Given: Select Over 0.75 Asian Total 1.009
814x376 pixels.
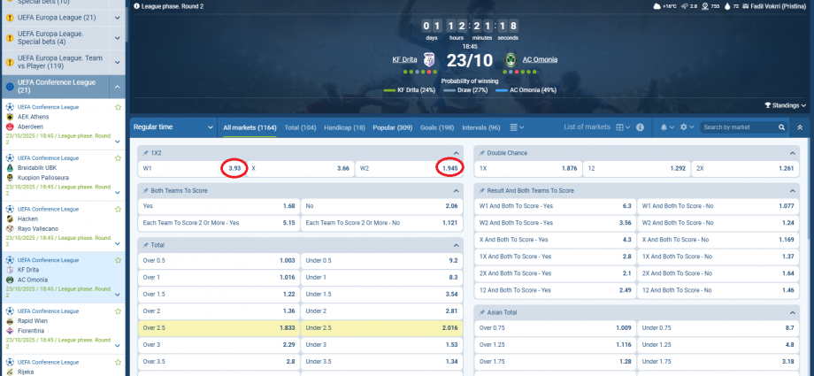Looking at the screenshot, I should pos(555,327).
